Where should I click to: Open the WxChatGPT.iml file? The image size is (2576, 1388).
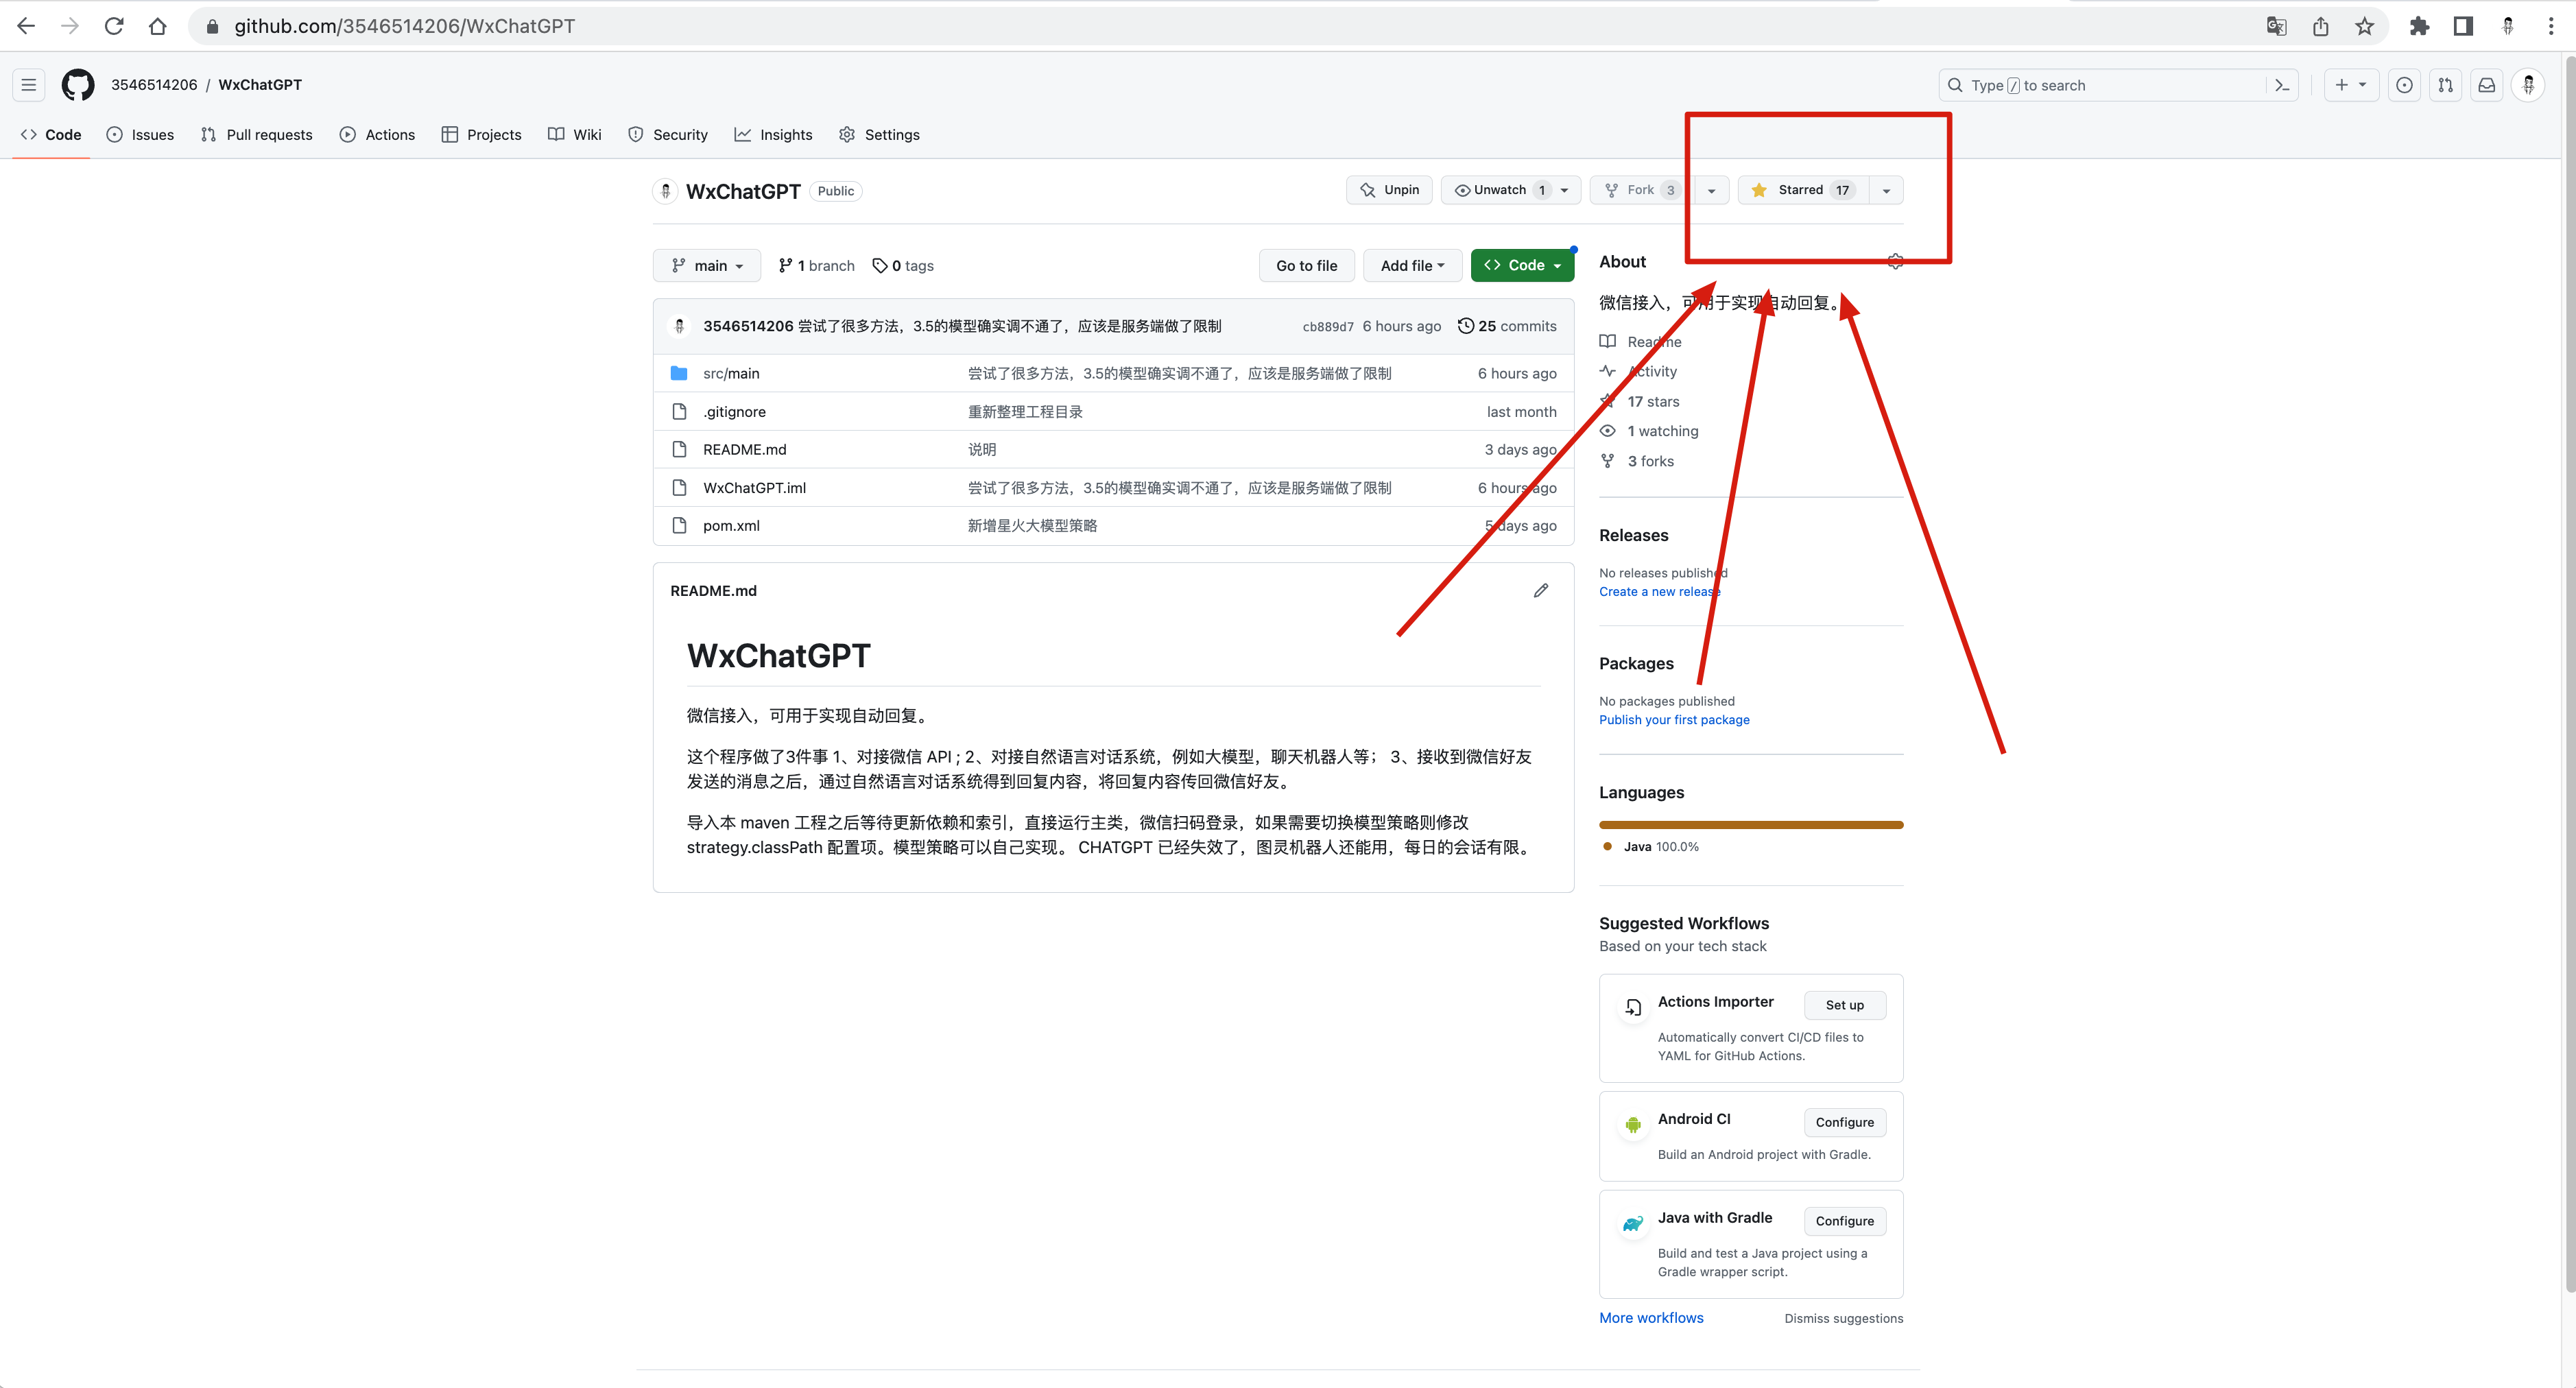pyautogui.click(x=754, y=488)
